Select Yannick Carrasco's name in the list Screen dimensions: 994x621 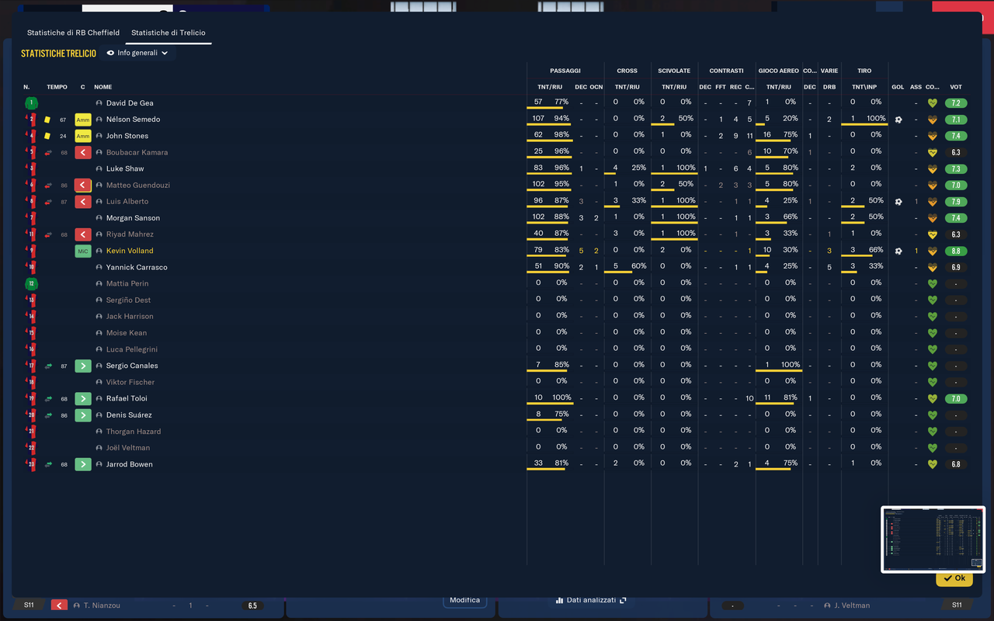click(x=137, y=267)
